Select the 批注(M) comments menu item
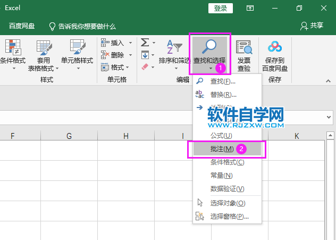 pyautogui.click(x=222, y=149)
